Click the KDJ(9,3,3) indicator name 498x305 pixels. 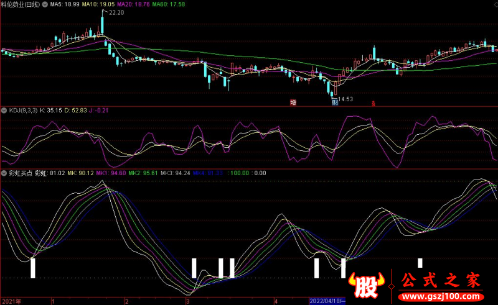[25, 110]
